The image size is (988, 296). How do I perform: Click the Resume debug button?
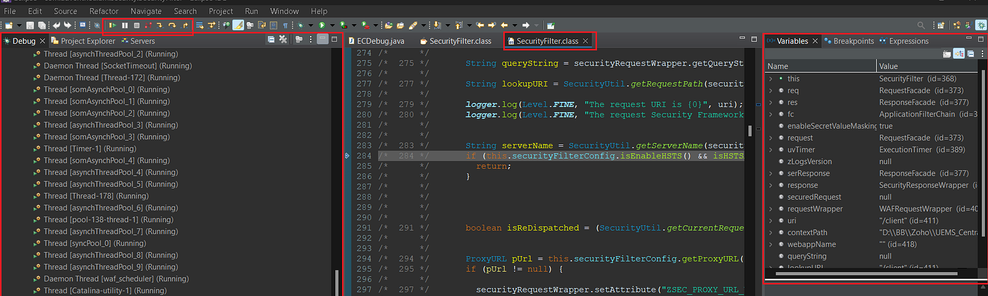tap(112, 25)
